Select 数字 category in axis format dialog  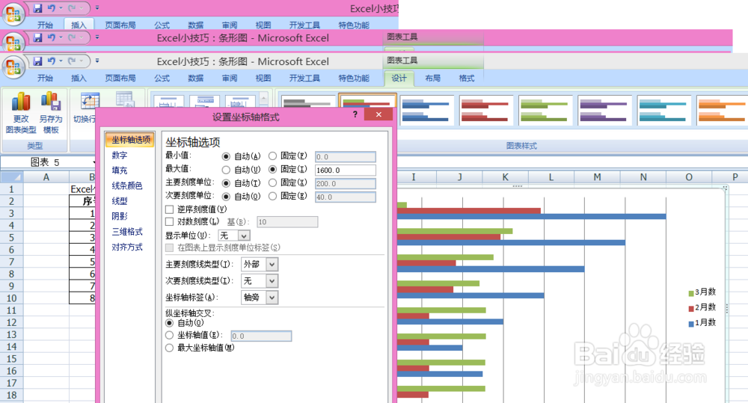[x=120, y=155]
